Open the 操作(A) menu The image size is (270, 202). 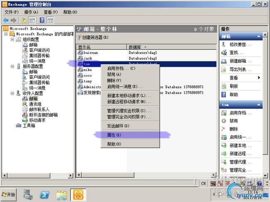tap(31, 12)
